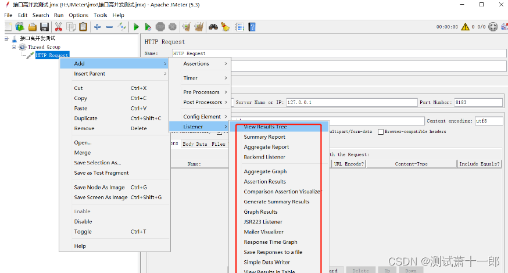Expand the Assertions submenu
The image size is (508, 273).
[x=201, y=63]
